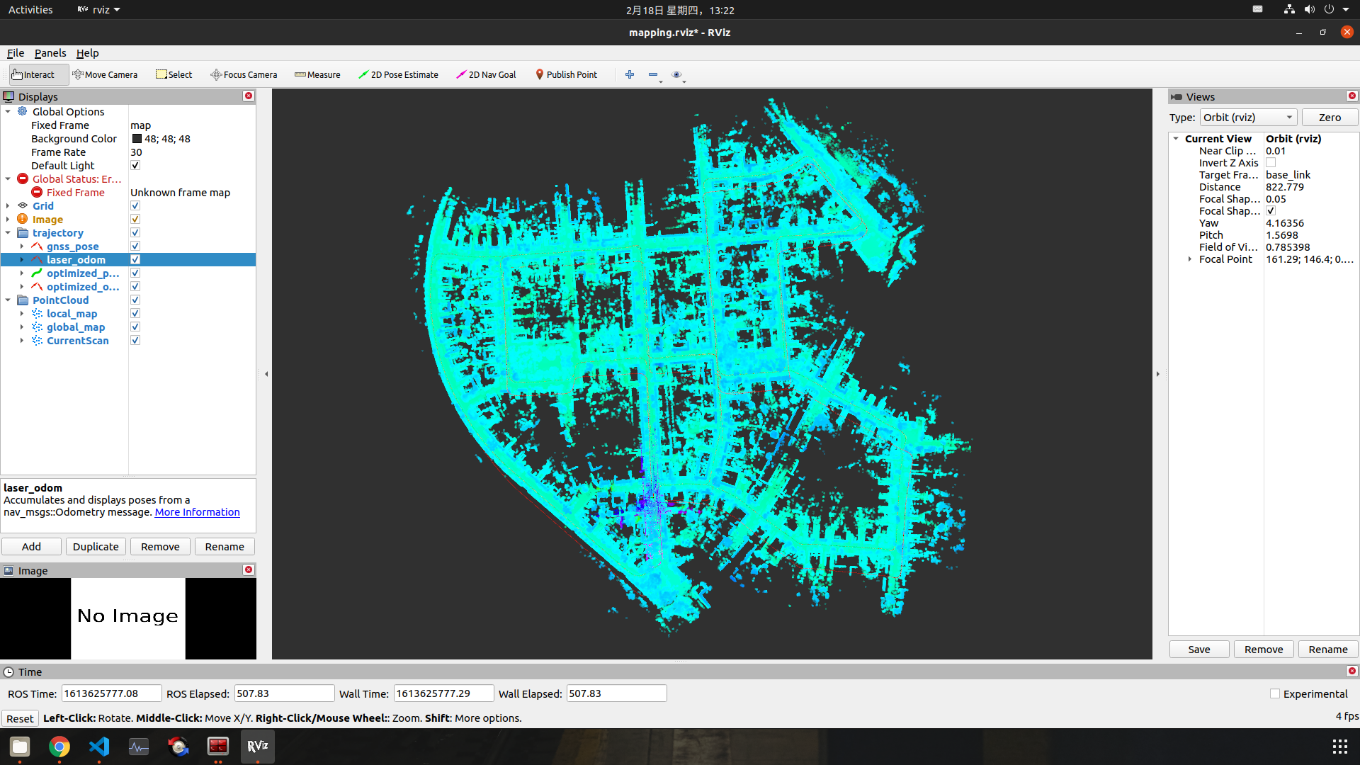The height and width of the screenshot is (765, 1360).
Task: Open the view Type dropdown
Action: click(x=1248, y=118)
